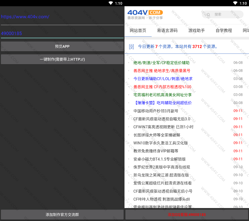
Task: Open 侏罗纪世界2美版中字高清在线观 link
Action: [162, 167]
